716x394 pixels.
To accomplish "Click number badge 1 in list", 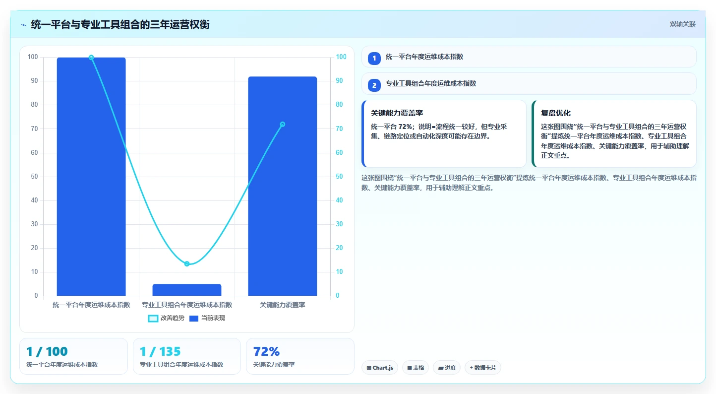I will coord(374,59).
